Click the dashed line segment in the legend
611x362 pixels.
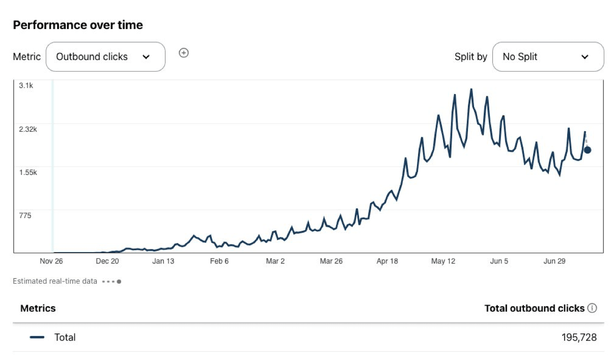pyautogui.click(x=108, y=281)
